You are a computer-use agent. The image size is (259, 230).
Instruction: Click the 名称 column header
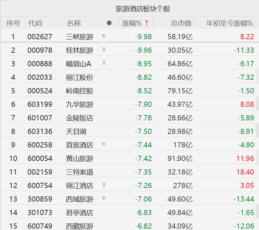[74, 23]
